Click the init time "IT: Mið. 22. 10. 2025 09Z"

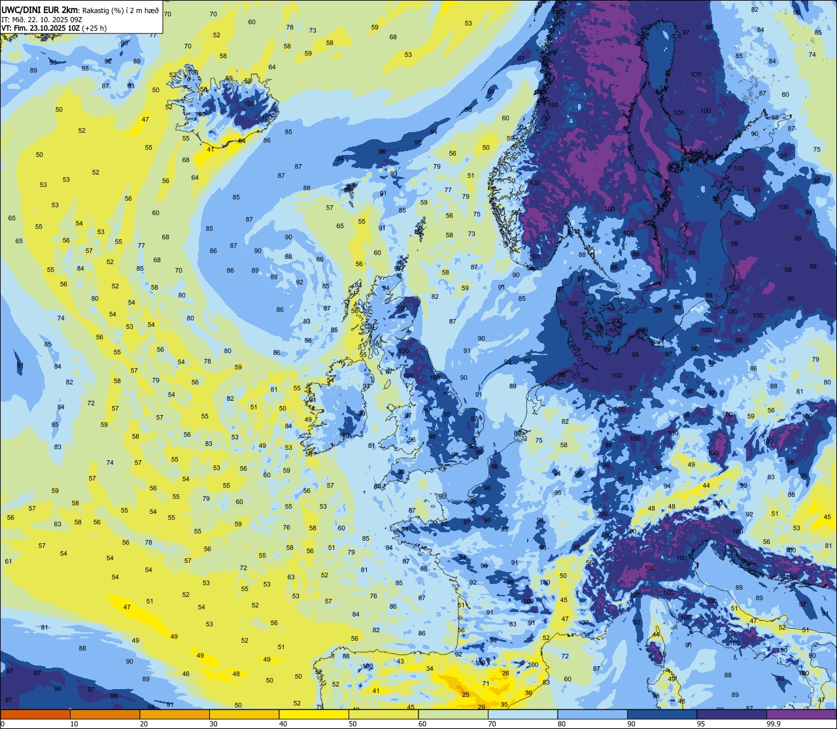pyautogui.click(x=42, y=19)
